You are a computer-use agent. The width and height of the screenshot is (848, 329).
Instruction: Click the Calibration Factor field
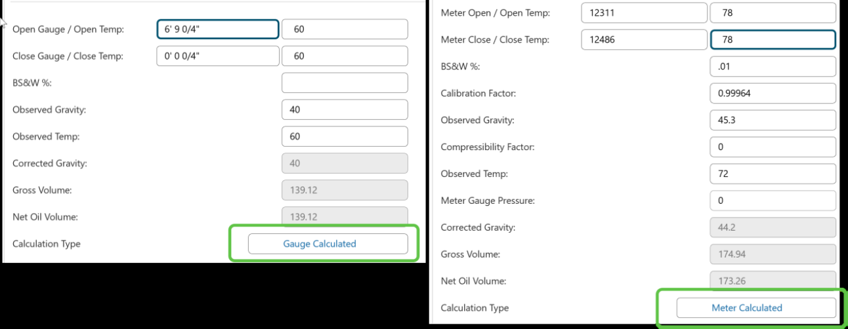tap(773, 94)
